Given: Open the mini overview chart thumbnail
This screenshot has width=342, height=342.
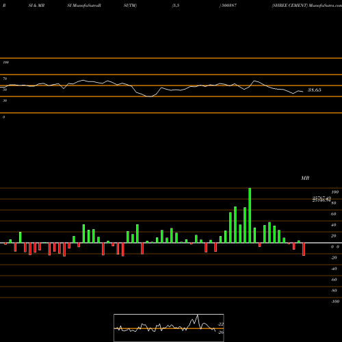Looking at the screenshot, I should [x=169, y=328].
